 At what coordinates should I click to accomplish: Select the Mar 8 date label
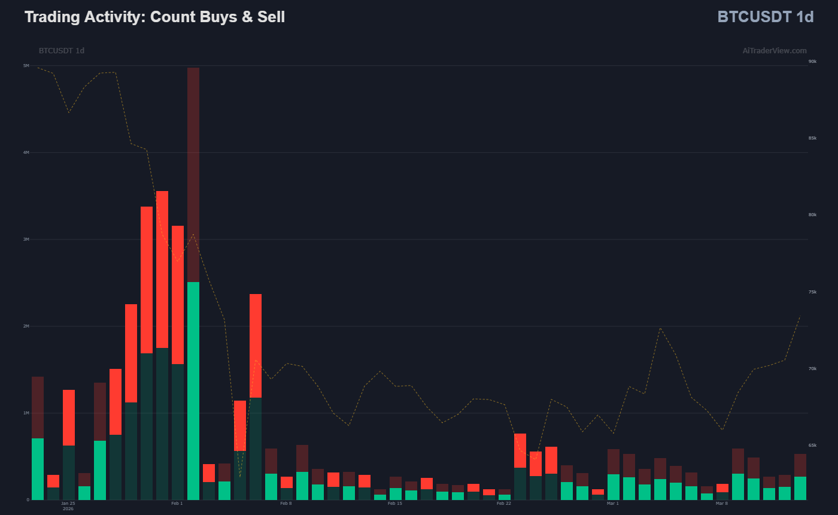click(722, 504)
